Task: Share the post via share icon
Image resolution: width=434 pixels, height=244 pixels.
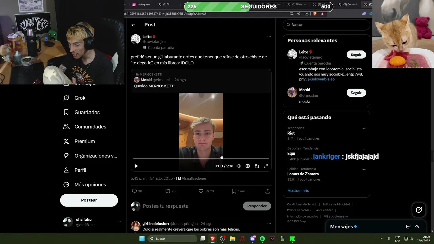Action: 268,191
